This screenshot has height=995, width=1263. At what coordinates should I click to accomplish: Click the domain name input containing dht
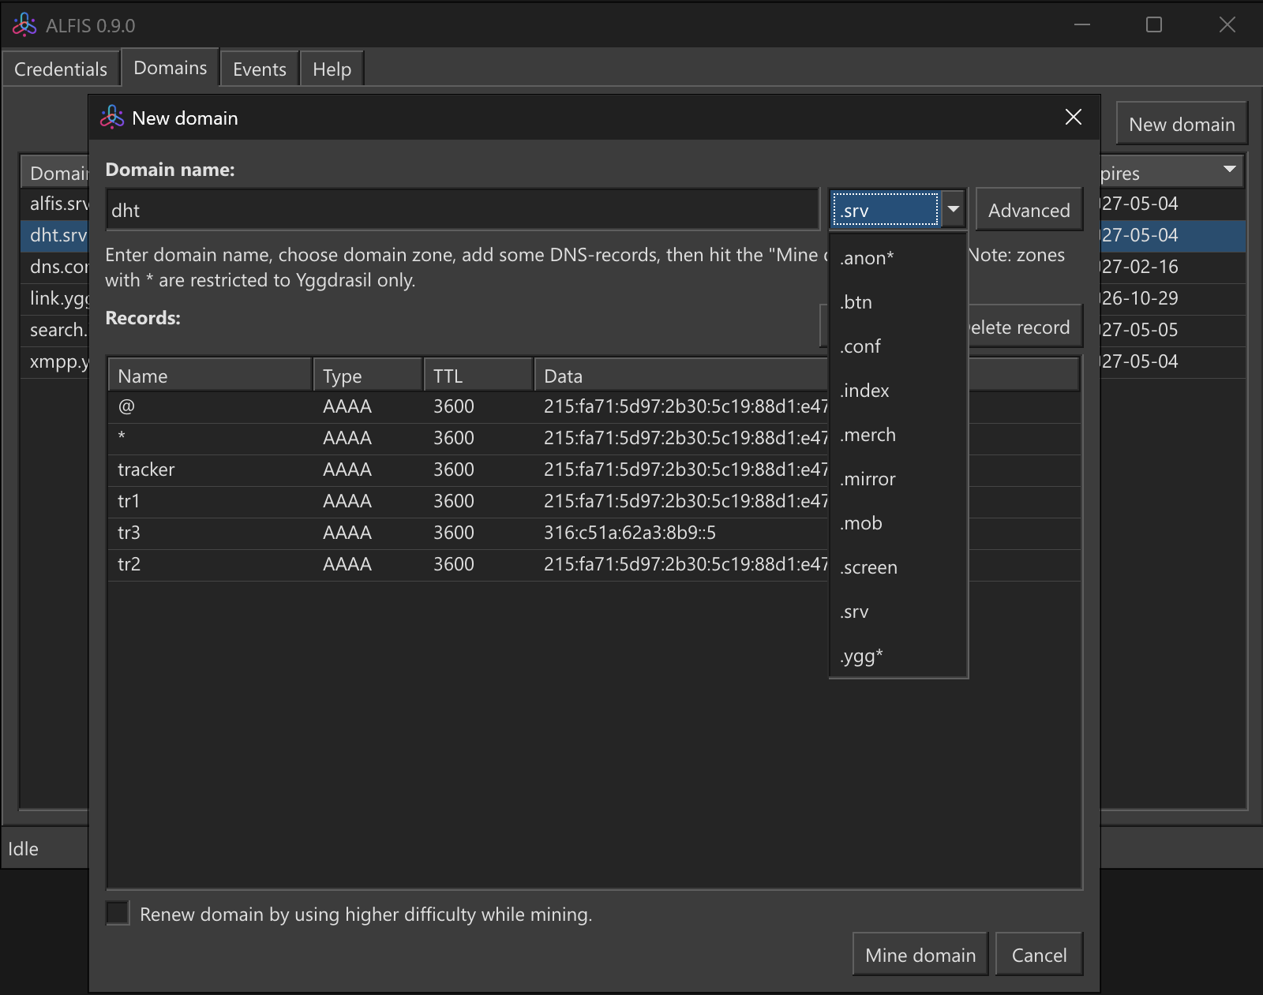463,210
